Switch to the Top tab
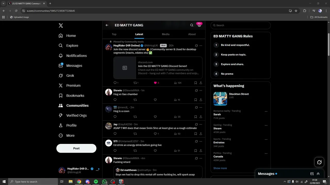 pyautogui.click(x=114, y=34)
